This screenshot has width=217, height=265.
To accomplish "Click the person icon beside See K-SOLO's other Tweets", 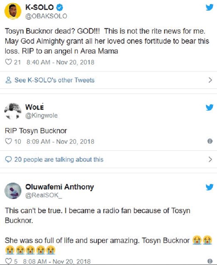I will [x=9, y=80].
